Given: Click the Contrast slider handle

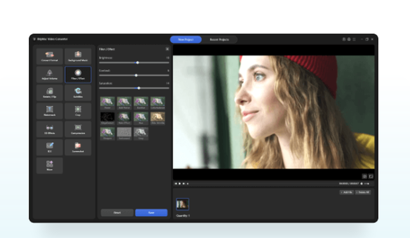Looking at the screenshot, I should tap(136, 75).
